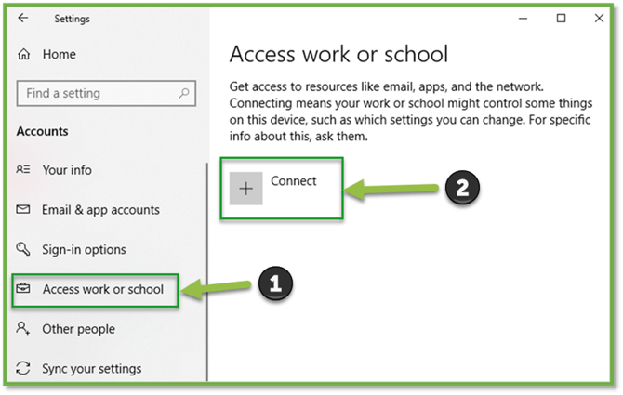The image size is (623, 395).
Task: Click the Other people icon
Action: coord(24,329)
